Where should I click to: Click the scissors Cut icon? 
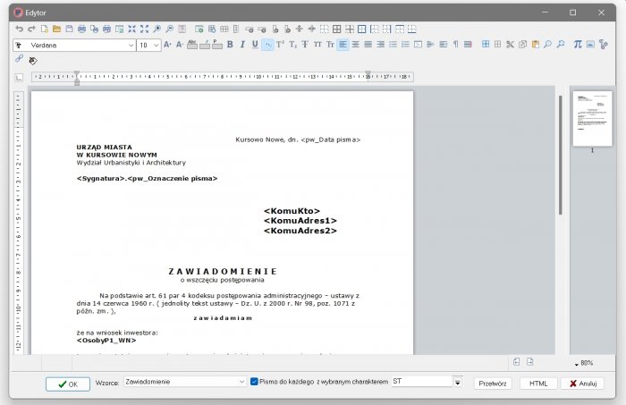pos(510,44)
